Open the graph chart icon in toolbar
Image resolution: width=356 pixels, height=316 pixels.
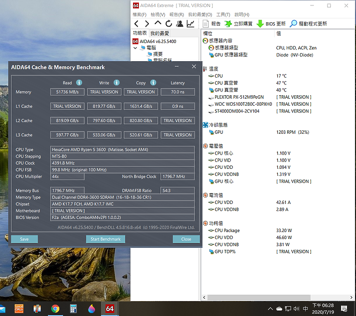click(x=190, y=24)
